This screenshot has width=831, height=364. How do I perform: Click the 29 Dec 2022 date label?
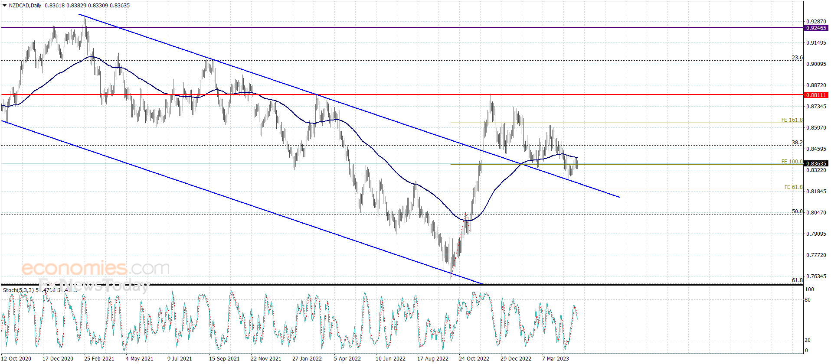pyautogui.click(x=516, y=358)
